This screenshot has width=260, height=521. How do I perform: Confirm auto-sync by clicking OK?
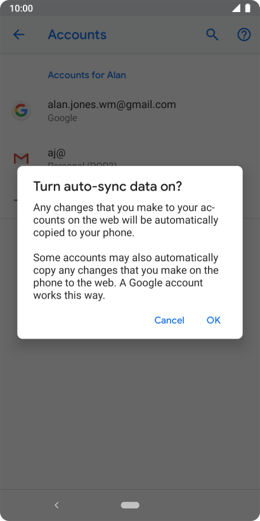click(214, 320)
